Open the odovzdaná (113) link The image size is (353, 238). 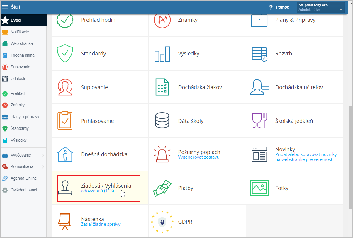tap(97, 191)
